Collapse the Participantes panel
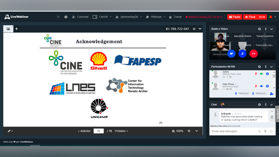The height and width of the screenshot is (157, 279). point(272,67)
